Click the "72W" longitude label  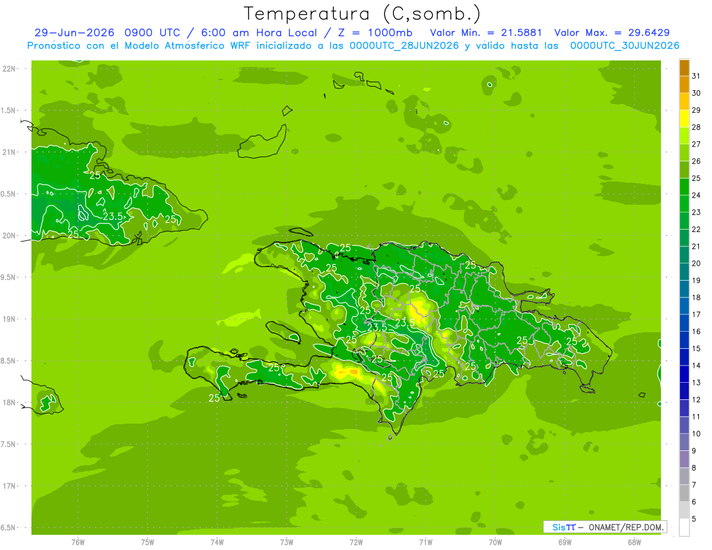click(x=356, y=543)
